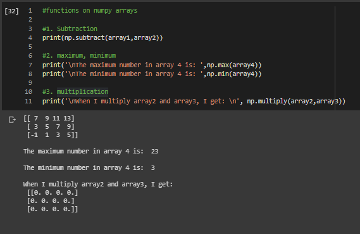Click output 'The minimum number in array 4 is: 3'
The width and height of the screenshot is (360, 234).
pos(89,168)
